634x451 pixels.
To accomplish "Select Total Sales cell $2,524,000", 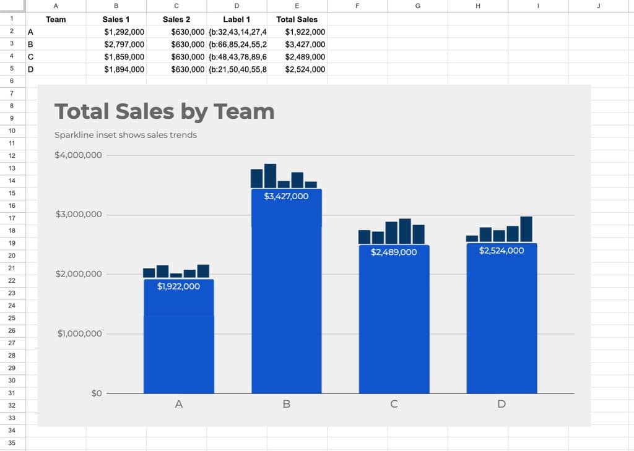I will tap(297, 69).
